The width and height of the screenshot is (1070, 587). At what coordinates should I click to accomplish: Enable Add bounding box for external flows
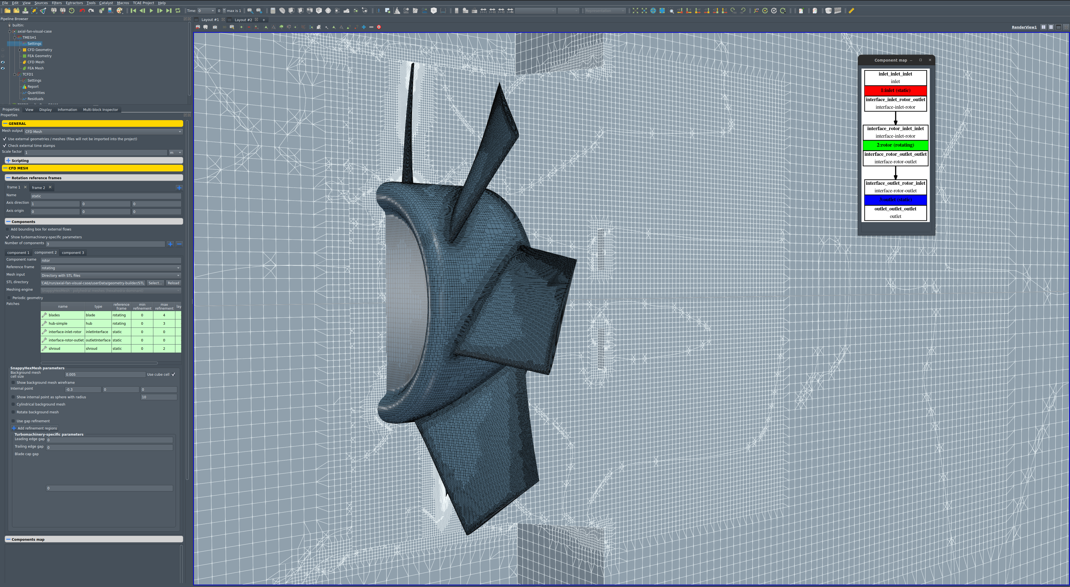(8, 229)
